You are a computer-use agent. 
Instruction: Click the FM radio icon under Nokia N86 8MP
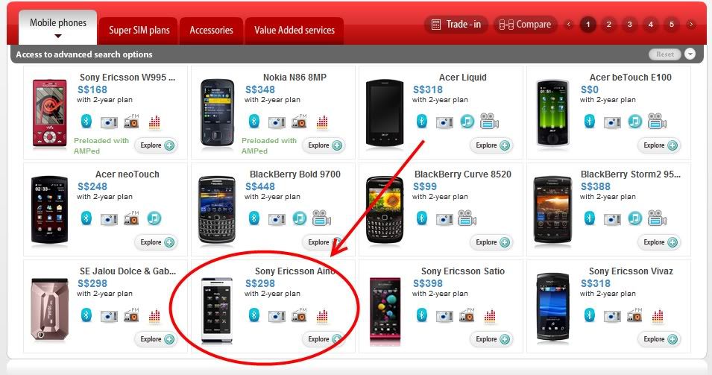point(300,121)
